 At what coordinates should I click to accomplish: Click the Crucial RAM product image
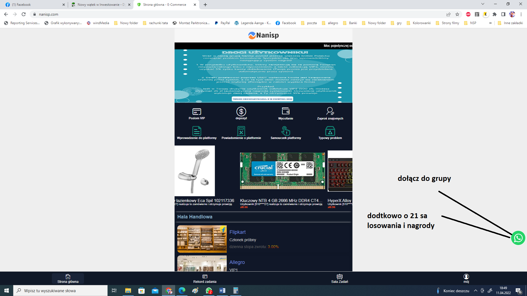(282, 171)
